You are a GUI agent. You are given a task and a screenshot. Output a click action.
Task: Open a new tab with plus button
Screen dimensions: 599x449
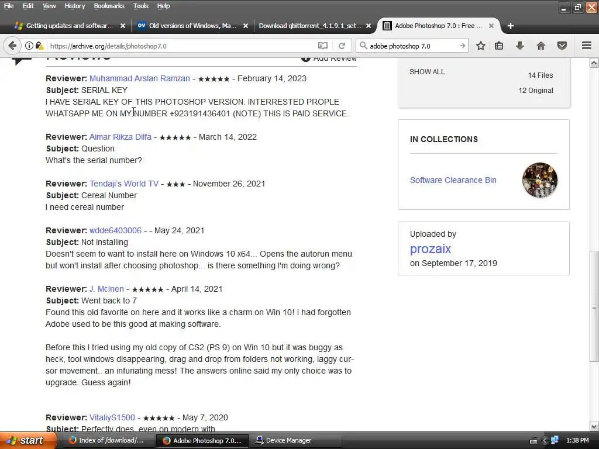510,26
